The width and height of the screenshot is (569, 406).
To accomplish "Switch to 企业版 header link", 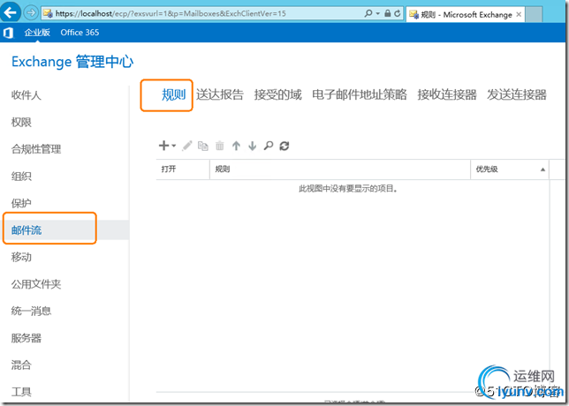I will pyautogui.click(x=37, y=33).
